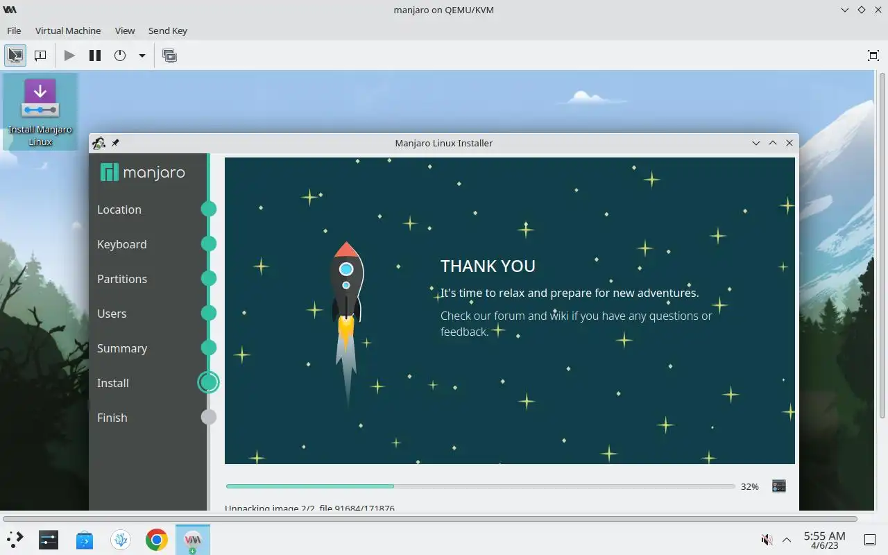Shut down the virtual machine
Image resolution: width=888 pixels, height=555 pixels.
tap(120, 55)
